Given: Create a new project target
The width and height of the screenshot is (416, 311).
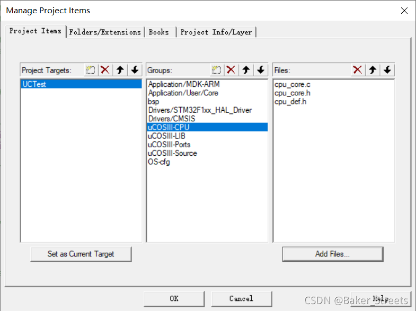Looking at the screenshot, I should 91,70.
